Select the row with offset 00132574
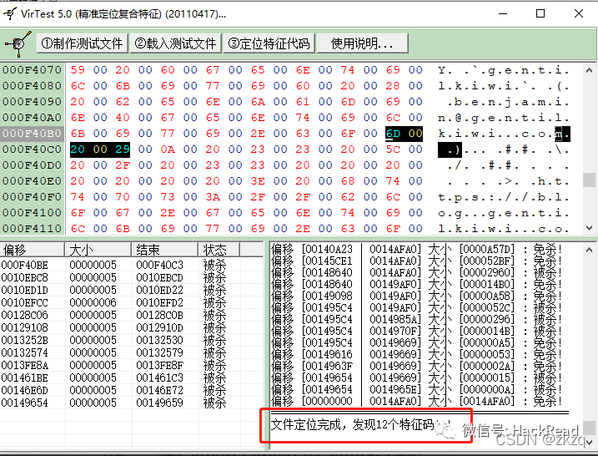The width and height of the screenshot is (598, 456). [x=132, y=352]
